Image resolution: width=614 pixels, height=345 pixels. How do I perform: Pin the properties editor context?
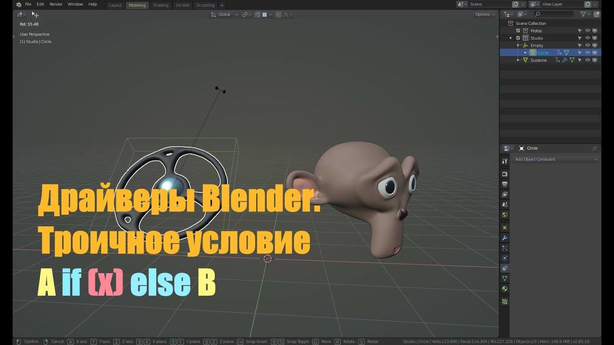coord(594,149)
